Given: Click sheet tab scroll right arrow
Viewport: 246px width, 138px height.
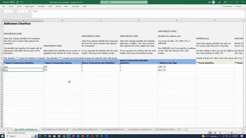Looking at the screenshot, I should tap(7, 130).
